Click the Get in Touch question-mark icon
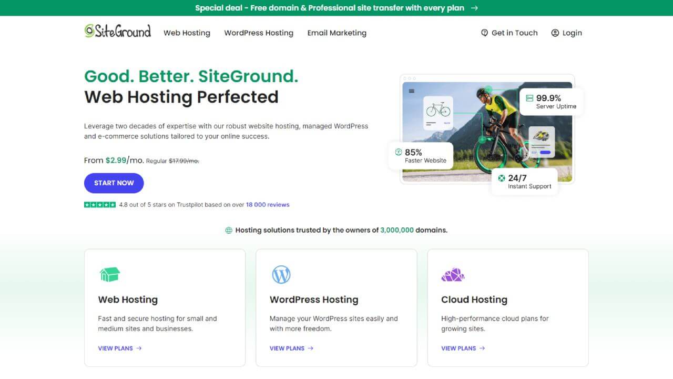 pos(485,33)
